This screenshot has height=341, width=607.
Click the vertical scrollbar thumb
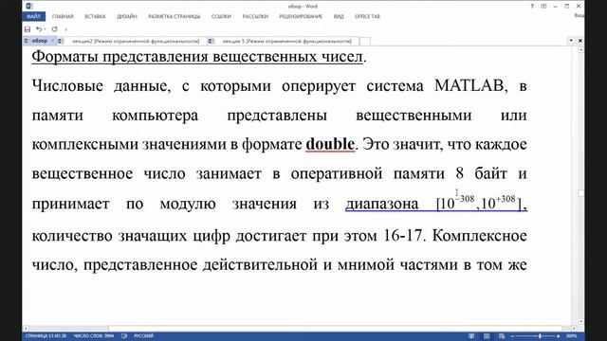tap(580, 193)
